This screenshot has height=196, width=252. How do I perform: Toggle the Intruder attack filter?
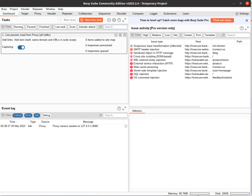click(87, 27)
